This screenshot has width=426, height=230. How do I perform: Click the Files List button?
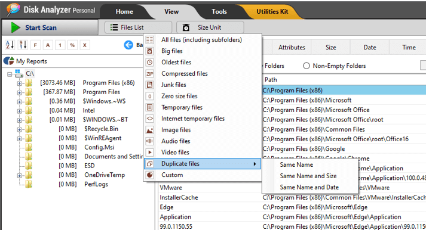click(x=138, y=27)
